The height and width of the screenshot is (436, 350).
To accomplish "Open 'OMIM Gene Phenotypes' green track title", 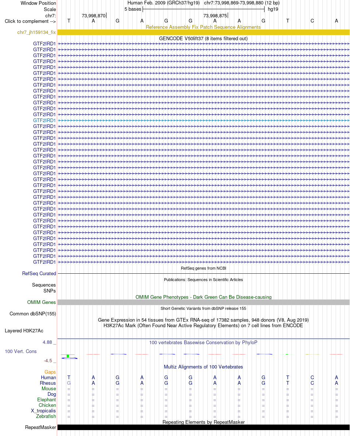I will 203,297.
